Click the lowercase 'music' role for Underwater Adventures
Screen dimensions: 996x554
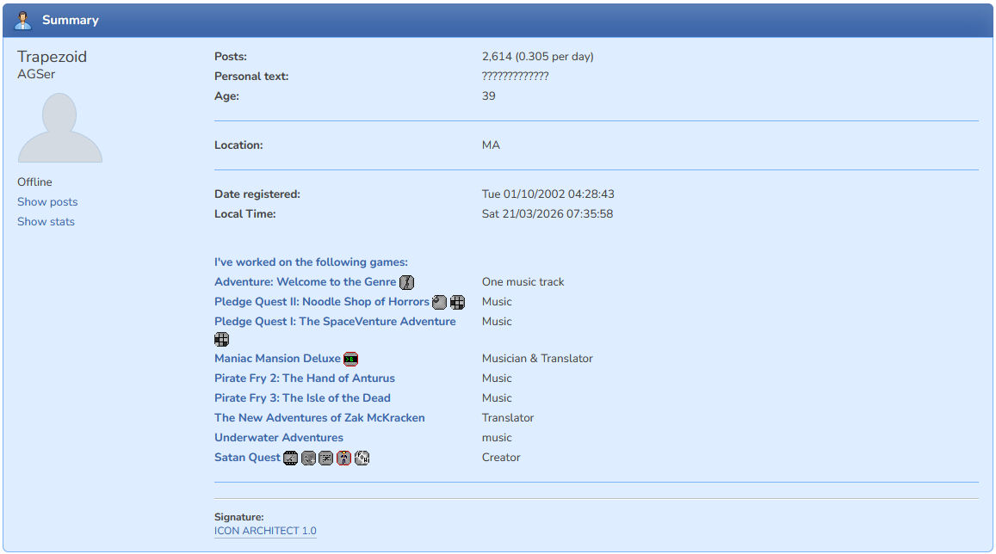496,438
